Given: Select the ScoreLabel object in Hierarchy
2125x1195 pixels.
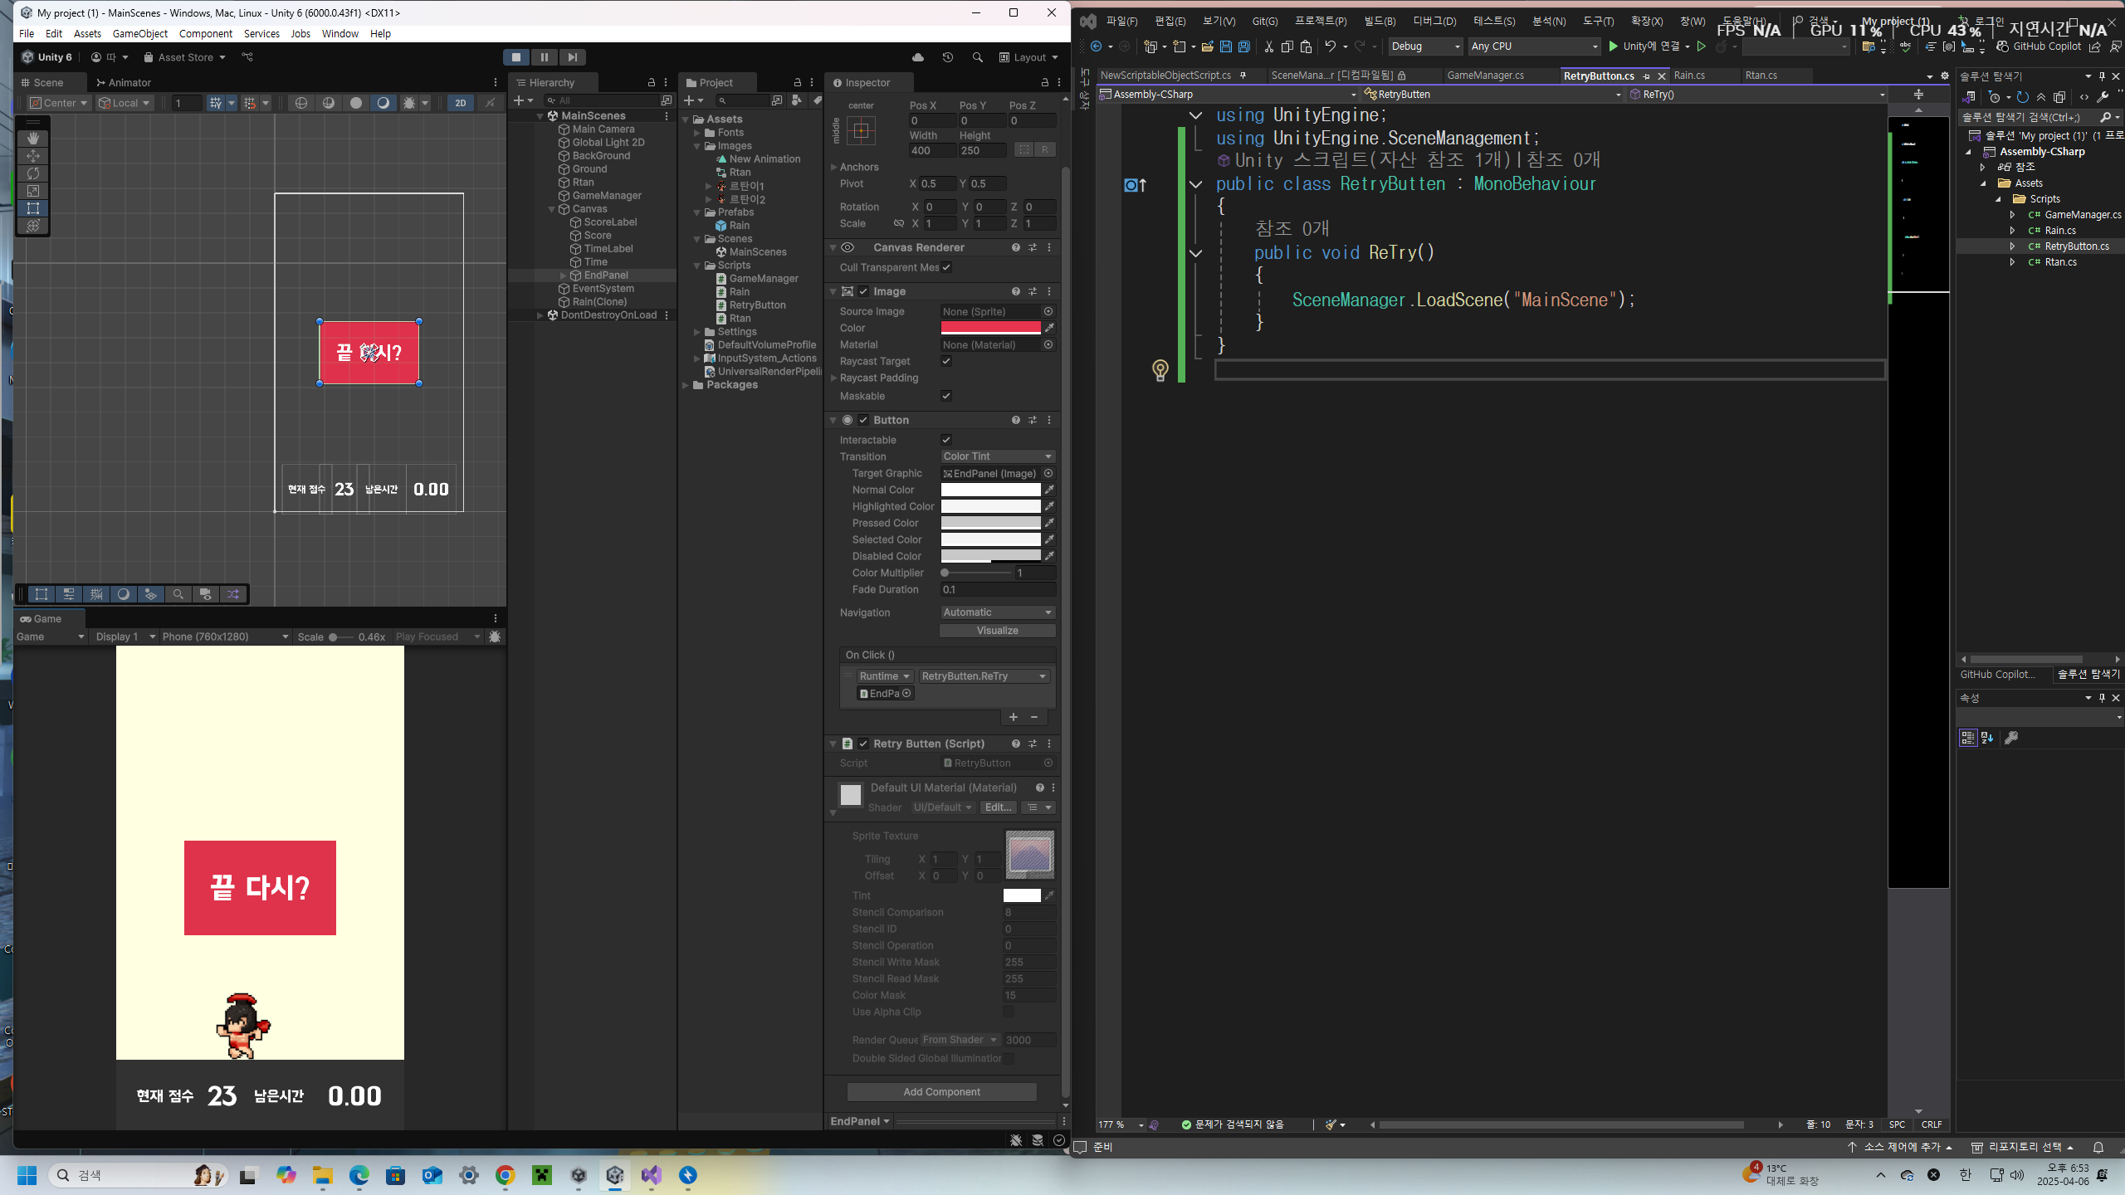Looking at the screenshot, I should pyautogui.click(x=610, y=222).
